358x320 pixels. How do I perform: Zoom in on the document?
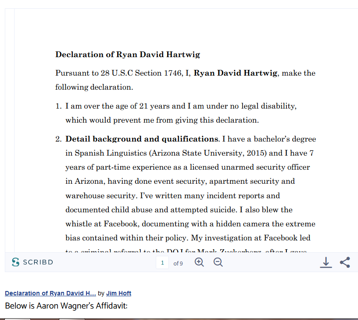click(x=199, y=262)
